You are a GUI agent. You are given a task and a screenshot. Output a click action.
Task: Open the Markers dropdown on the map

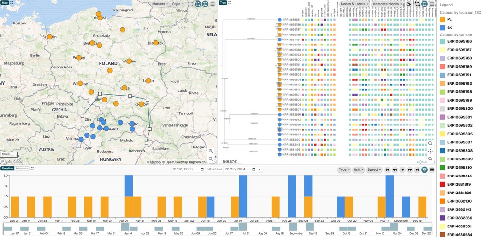pos(160,4)
